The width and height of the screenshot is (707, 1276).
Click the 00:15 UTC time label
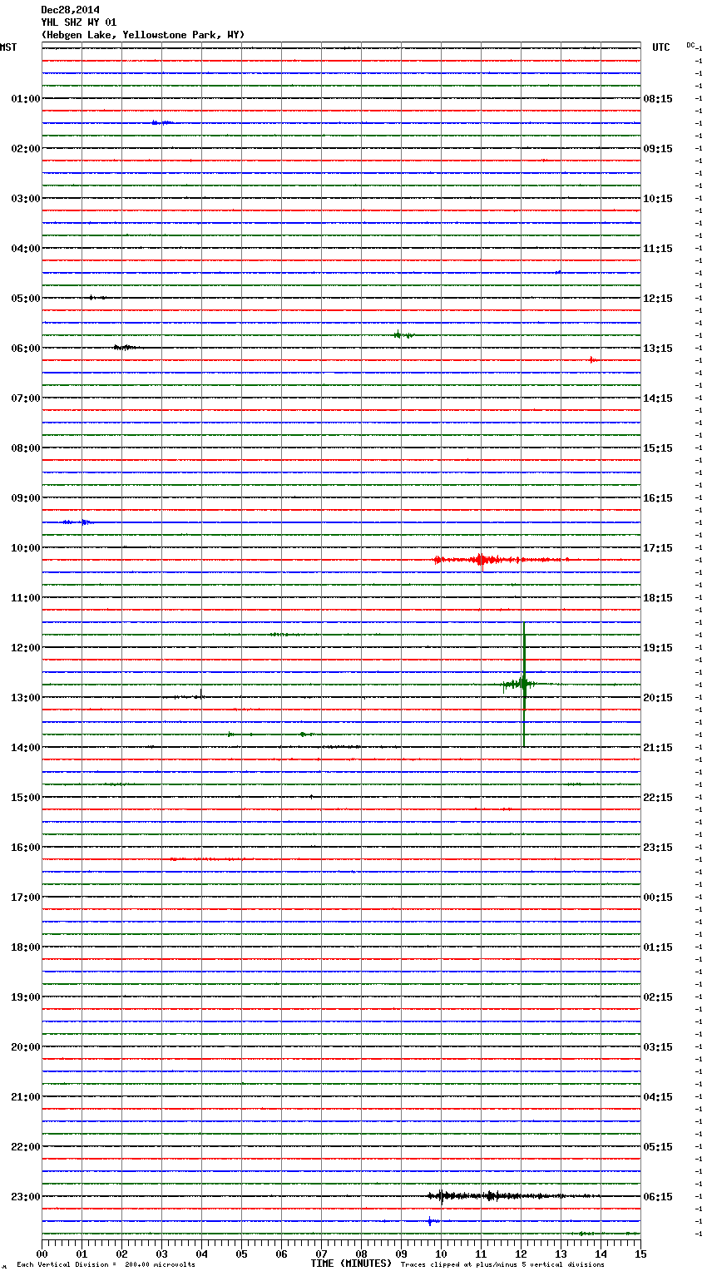(658, 898)
